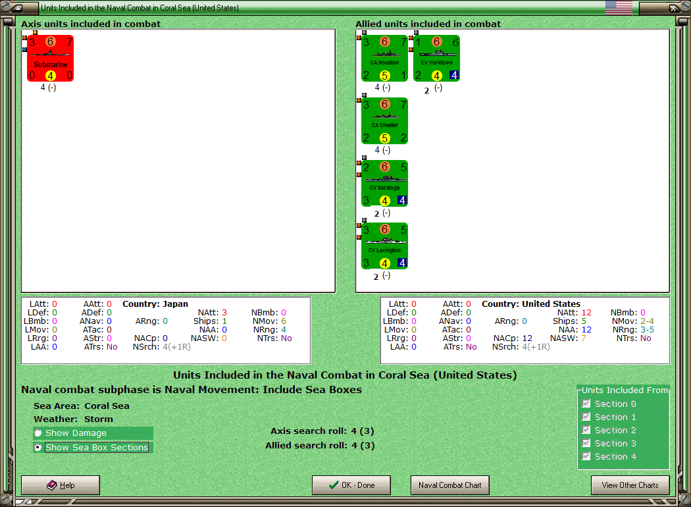Select the CV Lexington unit counter
Viewport: 691px width, 507px height.
[384, 246]
